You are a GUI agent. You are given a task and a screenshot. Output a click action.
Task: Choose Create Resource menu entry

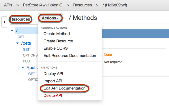58,41
